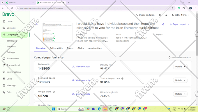This screenshot has height=112, width=198.
Task: Open the Windows Start menu
Action: click(53, 109)
